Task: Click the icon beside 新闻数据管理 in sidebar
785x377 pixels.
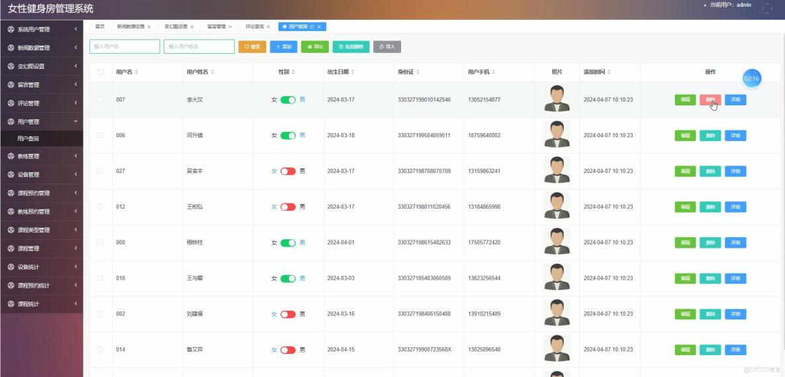Action: (11, 48)
